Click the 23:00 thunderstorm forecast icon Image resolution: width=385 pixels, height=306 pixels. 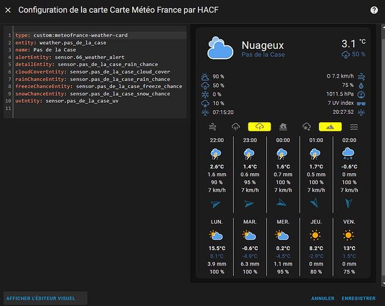[x=249, y=154]
